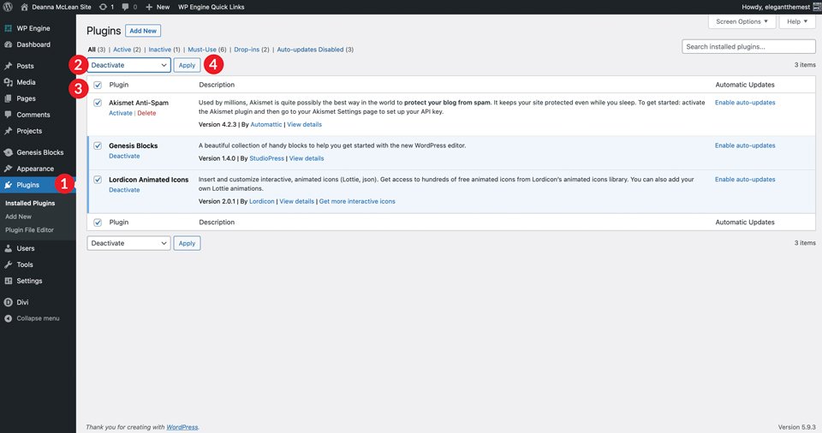The image size is (822, 433).
Task: Click the Pages icon in the sidebar
Action: [8, 98]
